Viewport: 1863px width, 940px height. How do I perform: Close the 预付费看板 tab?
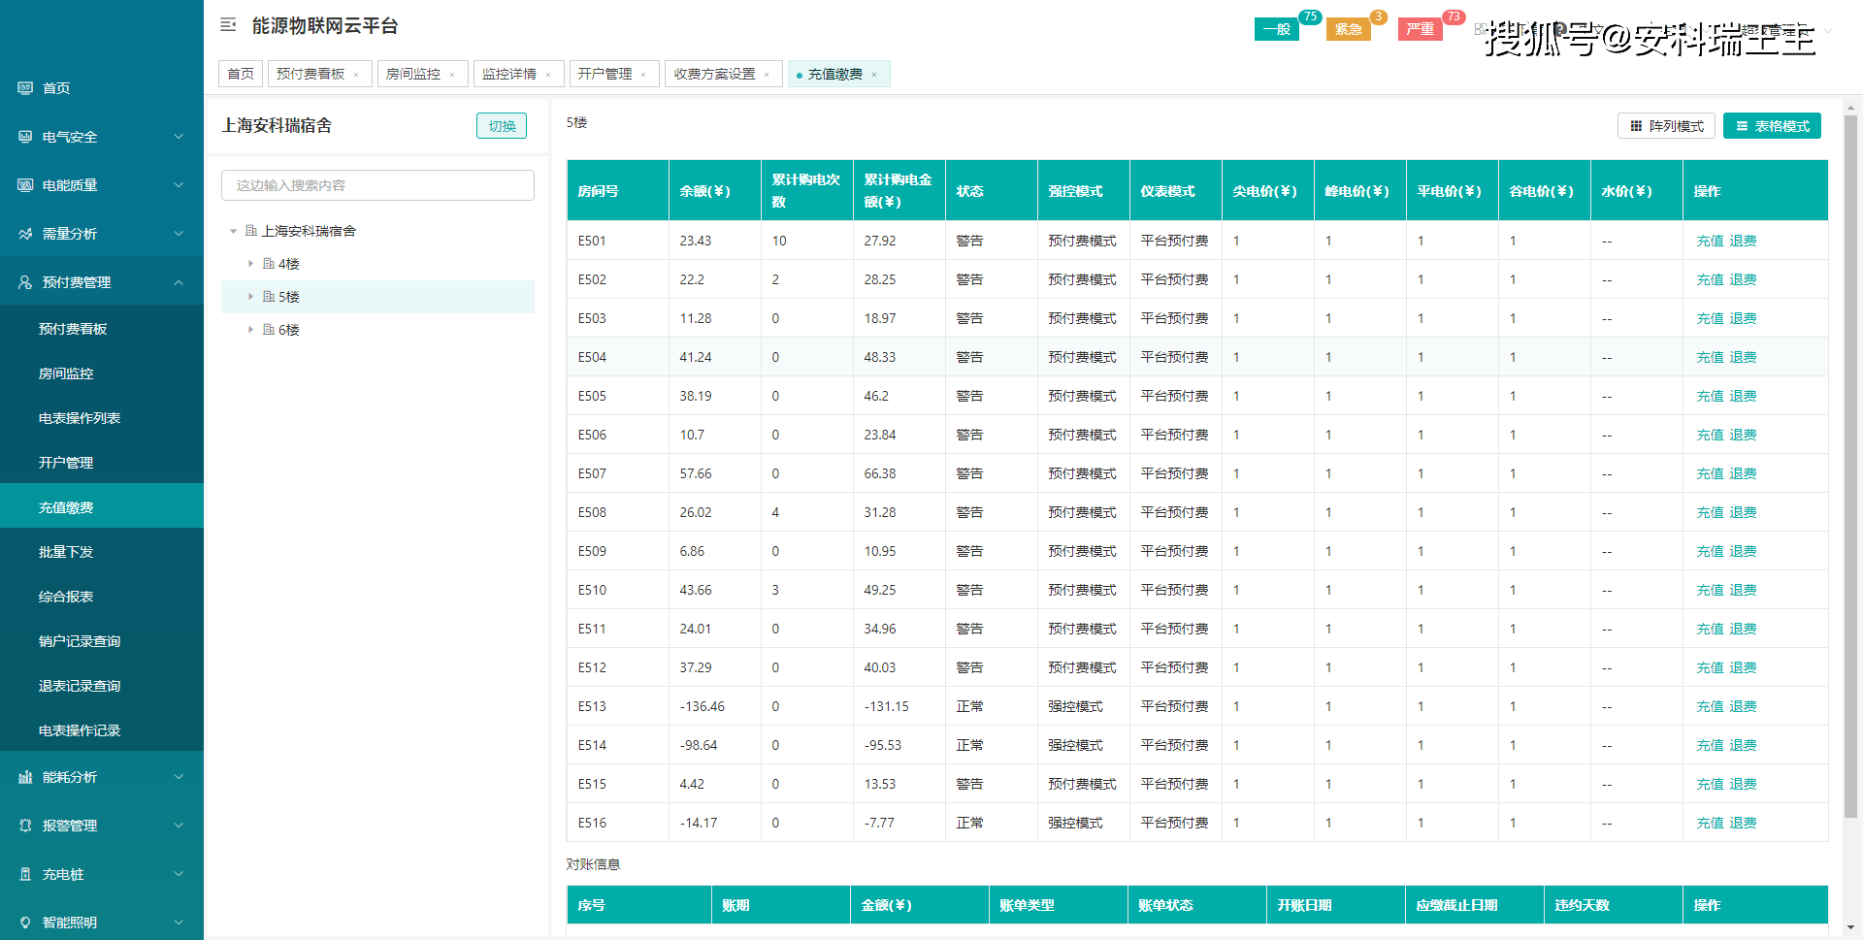click(357, 75)
